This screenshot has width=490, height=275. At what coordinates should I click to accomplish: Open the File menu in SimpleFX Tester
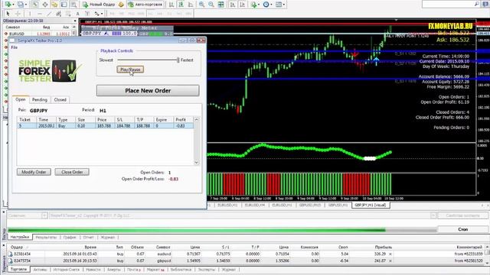(14, 47)
